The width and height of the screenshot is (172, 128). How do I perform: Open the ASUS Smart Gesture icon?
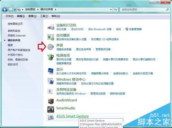click(x=51, y=117)
